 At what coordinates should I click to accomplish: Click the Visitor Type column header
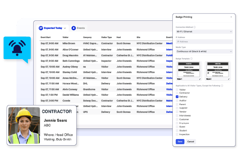(x=106, y=37)
